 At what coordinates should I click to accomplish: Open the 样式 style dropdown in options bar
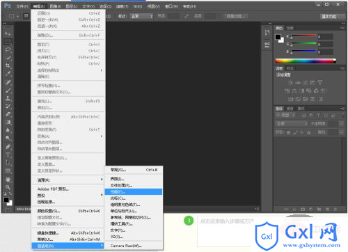[x=142, y=16]
